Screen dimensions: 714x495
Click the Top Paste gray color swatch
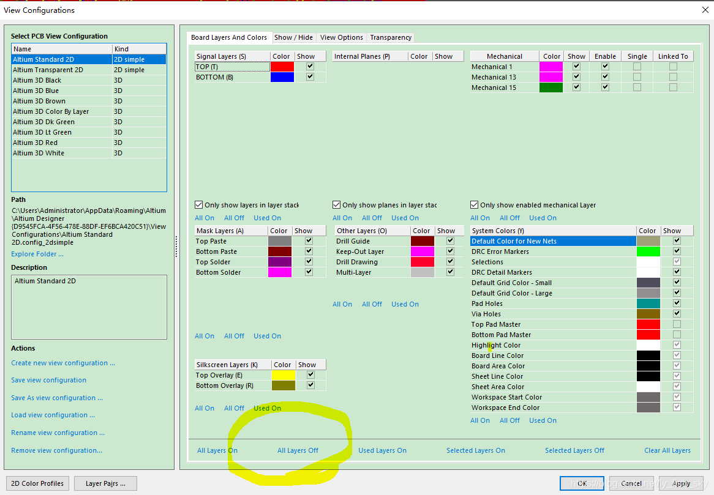pos(280,241)
